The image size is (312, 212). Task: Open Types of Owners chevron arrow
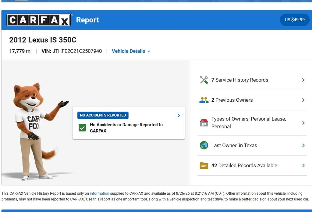click(x=303, y=123)
